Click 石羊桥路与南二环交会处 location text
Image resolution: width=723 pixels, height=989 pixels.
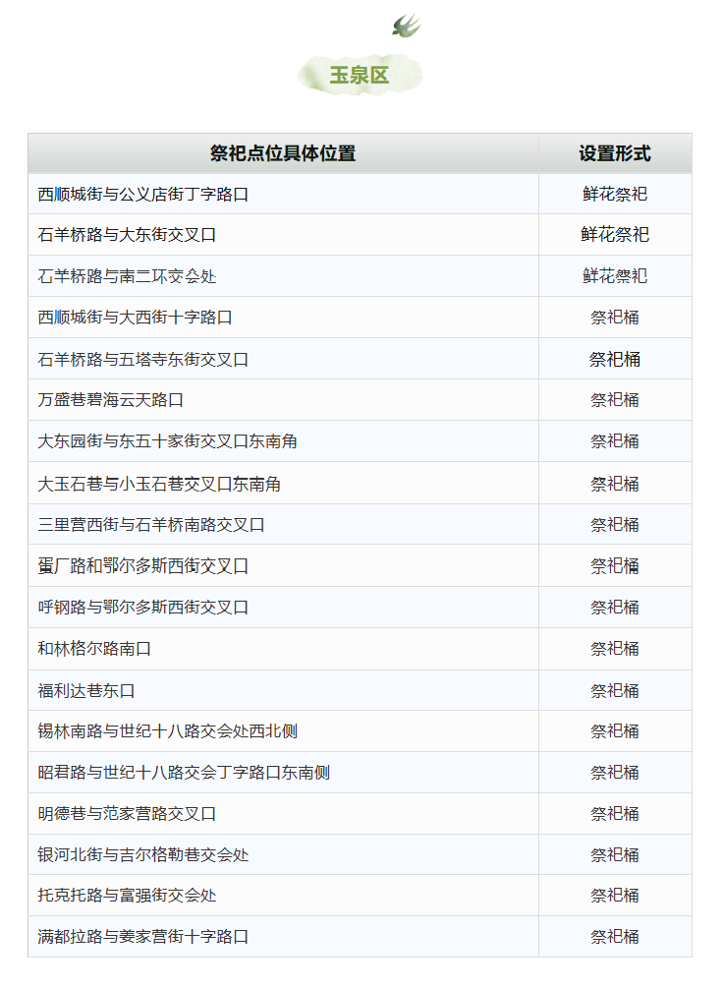127,276
